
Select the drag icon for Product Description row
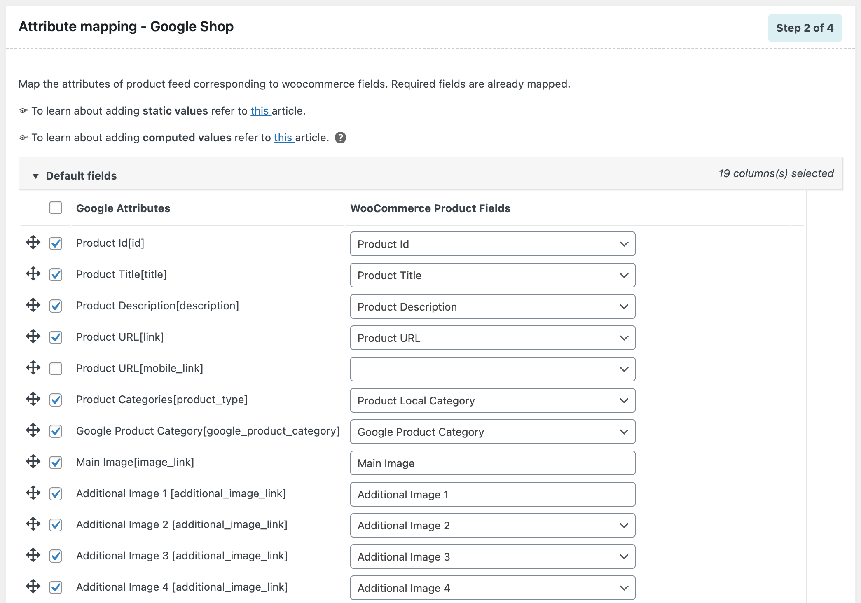point(33,306)
